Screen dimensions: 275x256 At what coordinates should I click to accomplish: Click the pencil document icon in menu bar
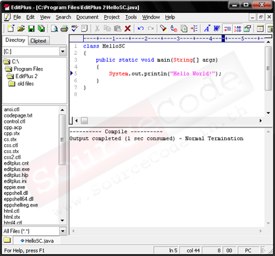(x=7, y=17)
